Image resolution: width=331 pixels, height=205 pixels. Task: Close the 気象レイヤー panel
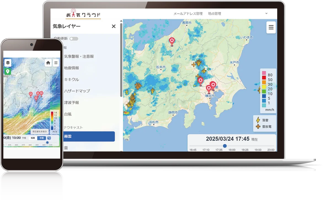point(113,26)
